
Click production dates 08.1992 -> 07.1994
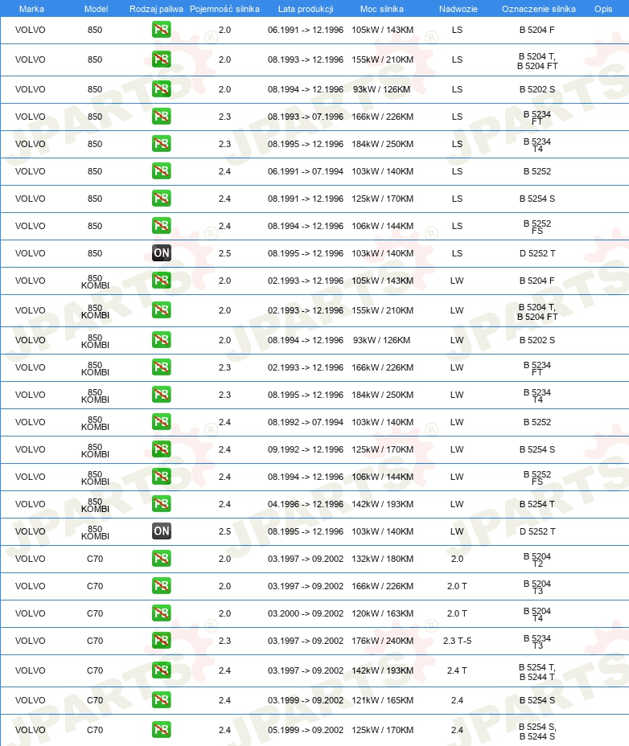(305, 422)
